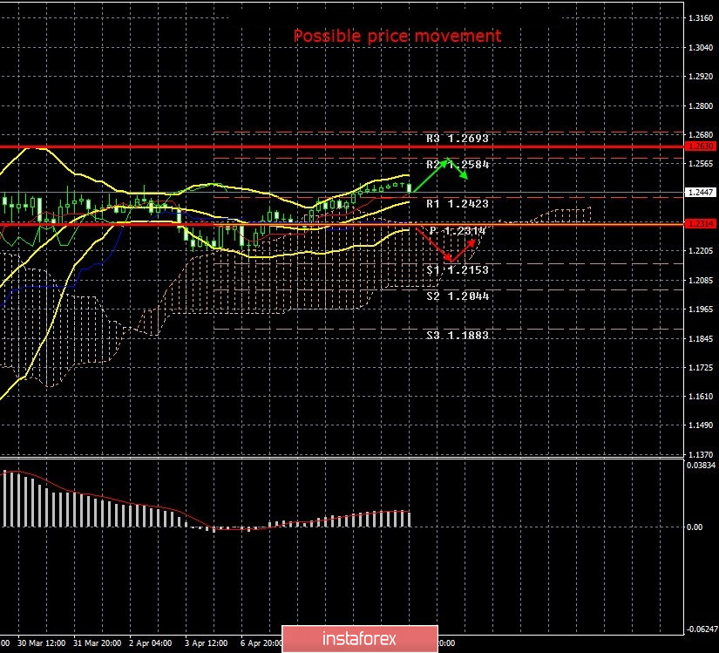The image size is (719, 653).
Task: Click the current price tag 1.2447
Action: click(x=700, y=192)
